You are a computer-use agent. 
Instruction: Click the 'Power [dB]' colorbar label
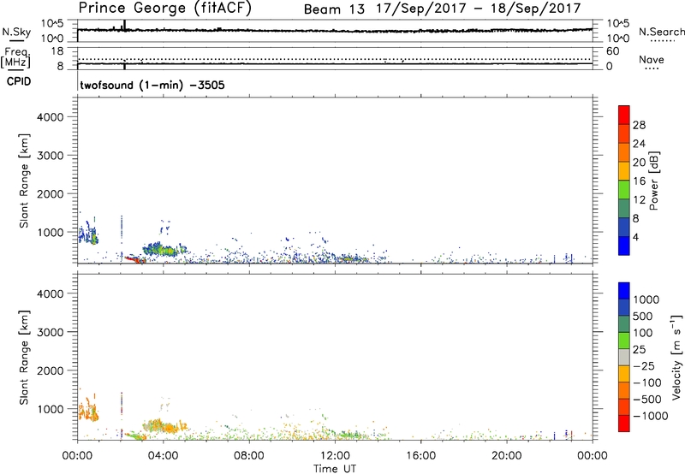[x=653, y=181]
